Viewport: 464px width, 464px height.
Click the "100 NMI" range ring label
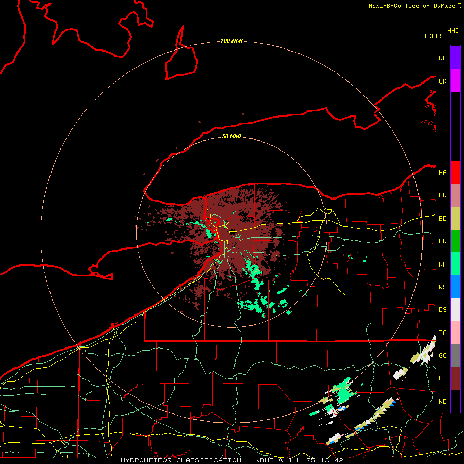point(231,41)
